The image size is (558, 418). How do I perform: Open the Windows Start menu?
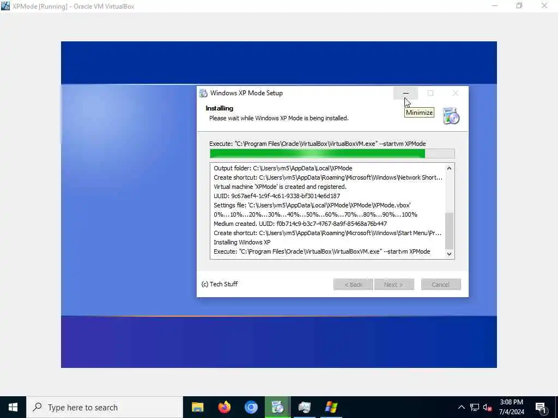tap(13, 407)
